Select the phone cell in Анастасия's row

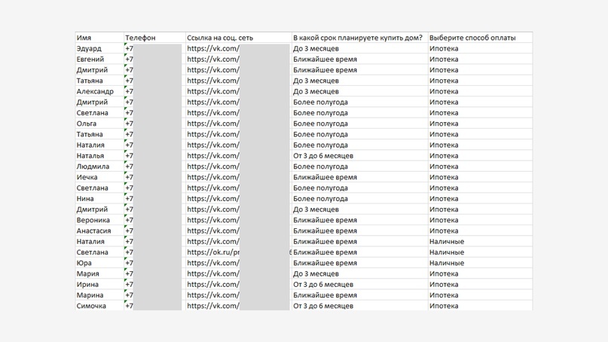click(154, 231)
